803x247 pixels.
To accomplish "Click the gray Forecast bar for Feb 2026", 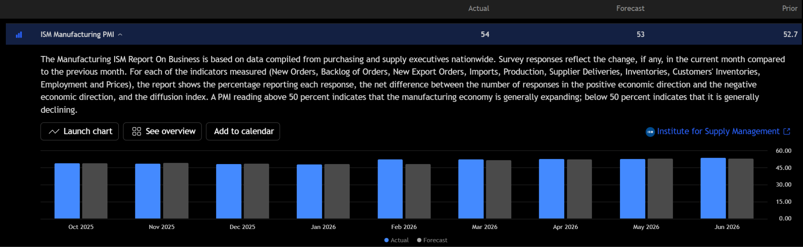I will click(418, 191).
